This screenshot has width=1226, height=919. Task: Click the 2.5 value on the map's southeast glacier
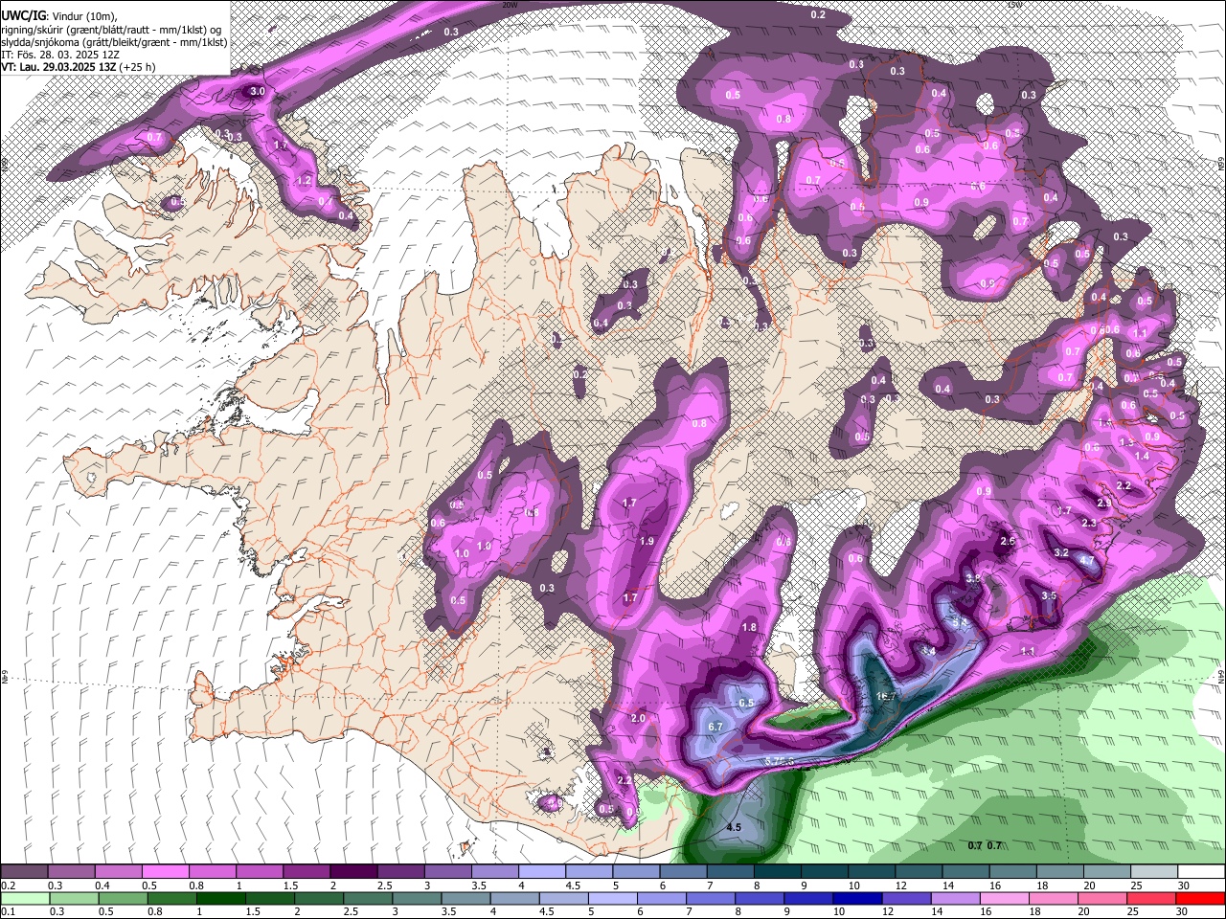(1007, 541)
